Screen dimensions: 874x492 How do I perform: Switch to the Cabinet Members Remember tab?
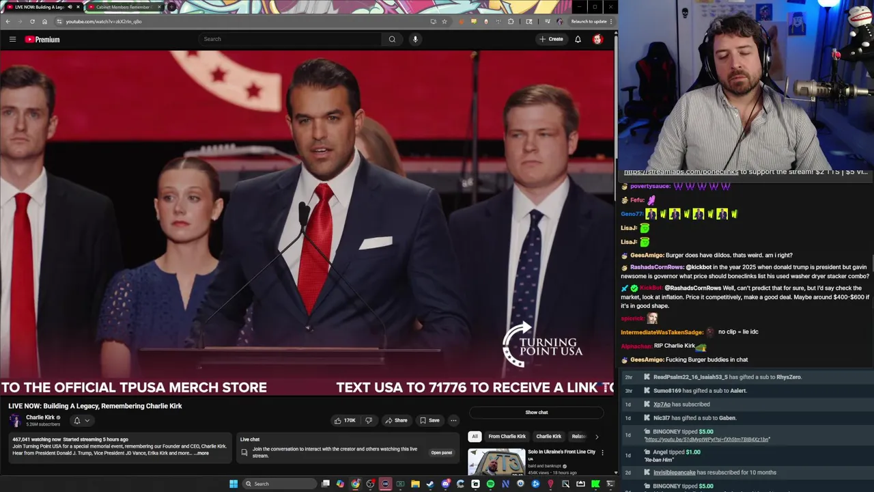pyautogui.click(x=124, y=7)
